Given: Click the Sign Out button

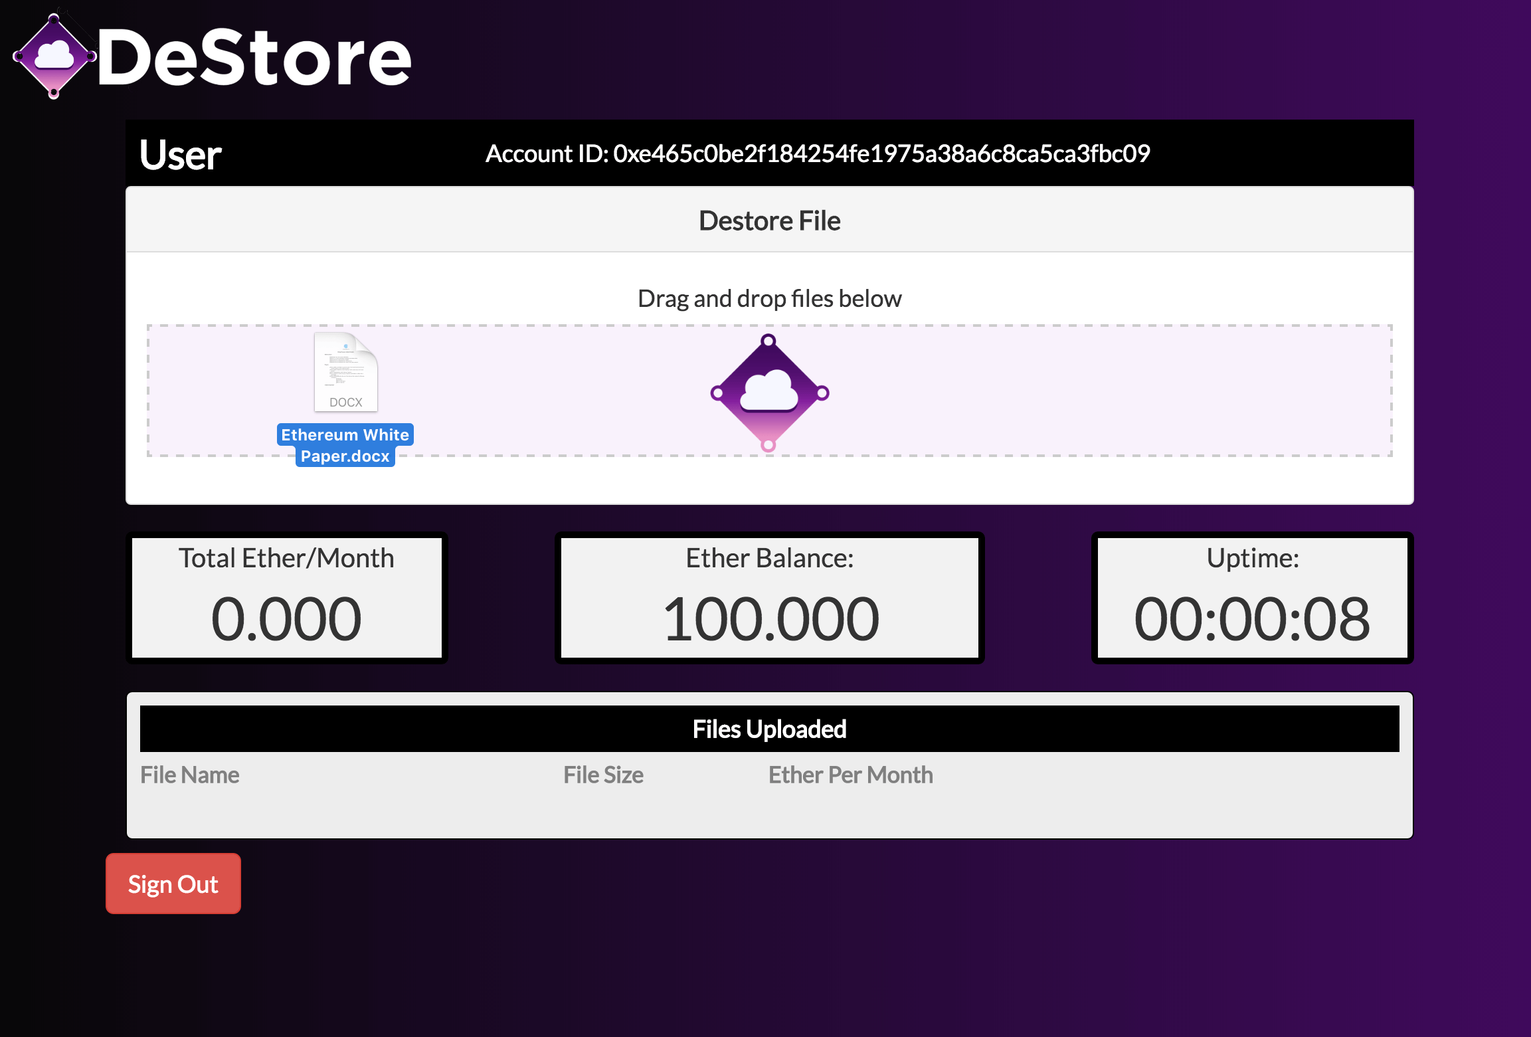Looking at the screenshot, I should (x=173, y=884).
